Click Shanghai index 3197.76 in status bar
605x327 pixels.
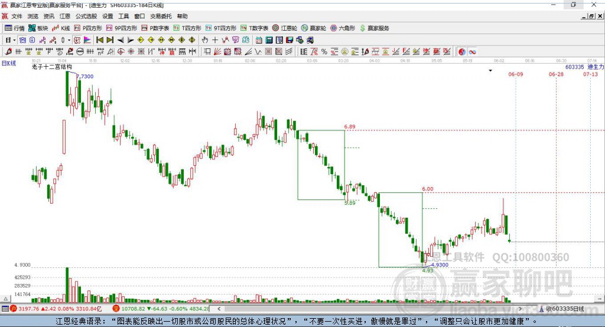pos(28,309)
